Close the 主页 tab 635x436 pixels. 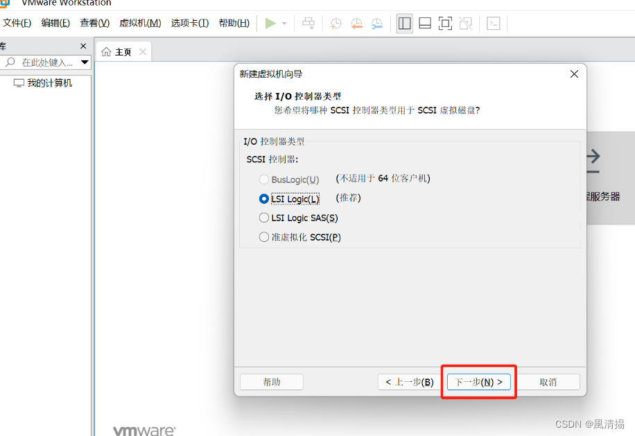143,52
